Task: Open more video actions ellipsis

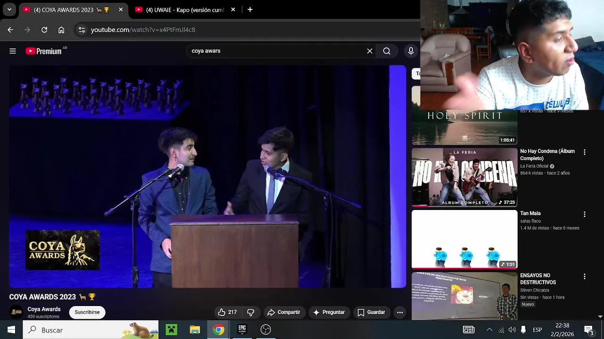Action: coord(400,312)
